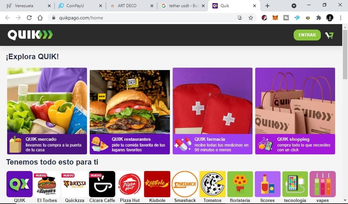Click the browser forward arrow
This screenshot has width=348, height=204.
point(18,18)
